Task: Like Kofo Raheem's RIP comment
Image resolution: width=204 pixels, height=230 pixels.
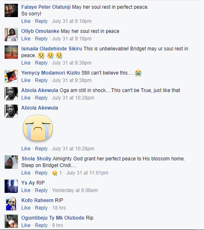Action: coord(26,208)
